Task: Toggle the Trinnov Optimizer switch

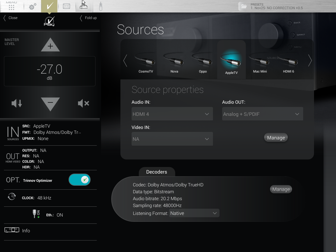Action: point(79,179)
